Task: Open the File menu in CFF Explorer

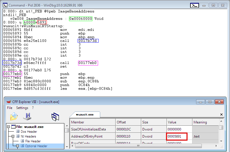Action: pos(10,108)
